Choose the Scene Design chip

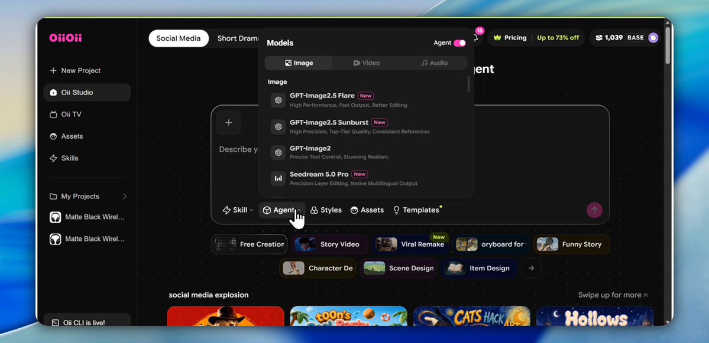click(399, 268)
